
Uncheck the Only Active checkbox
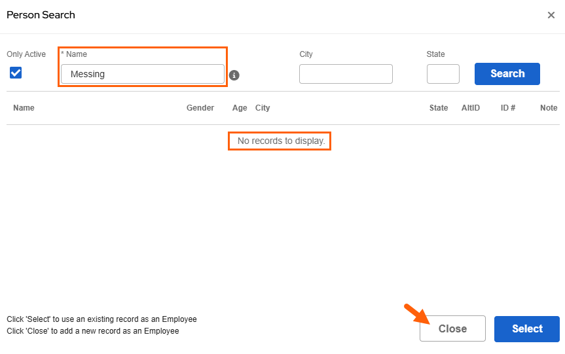(16, 73)
